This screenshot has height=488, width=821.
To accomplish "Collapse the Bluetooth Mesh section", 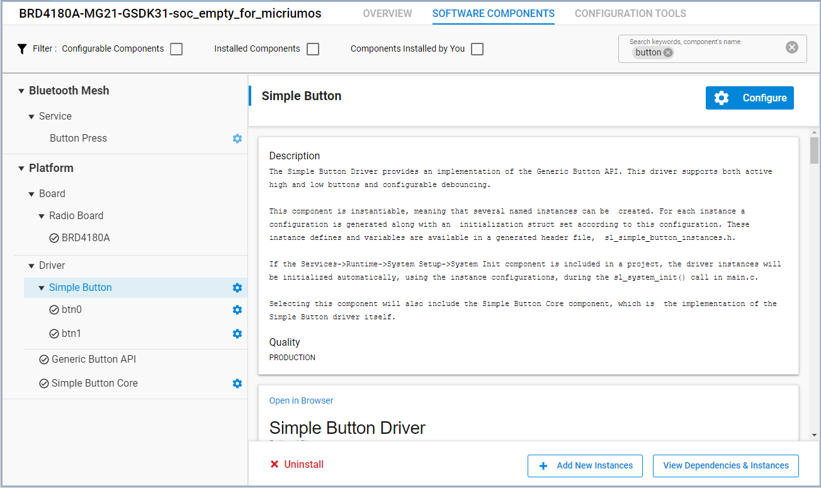I will tap(21, 90).
